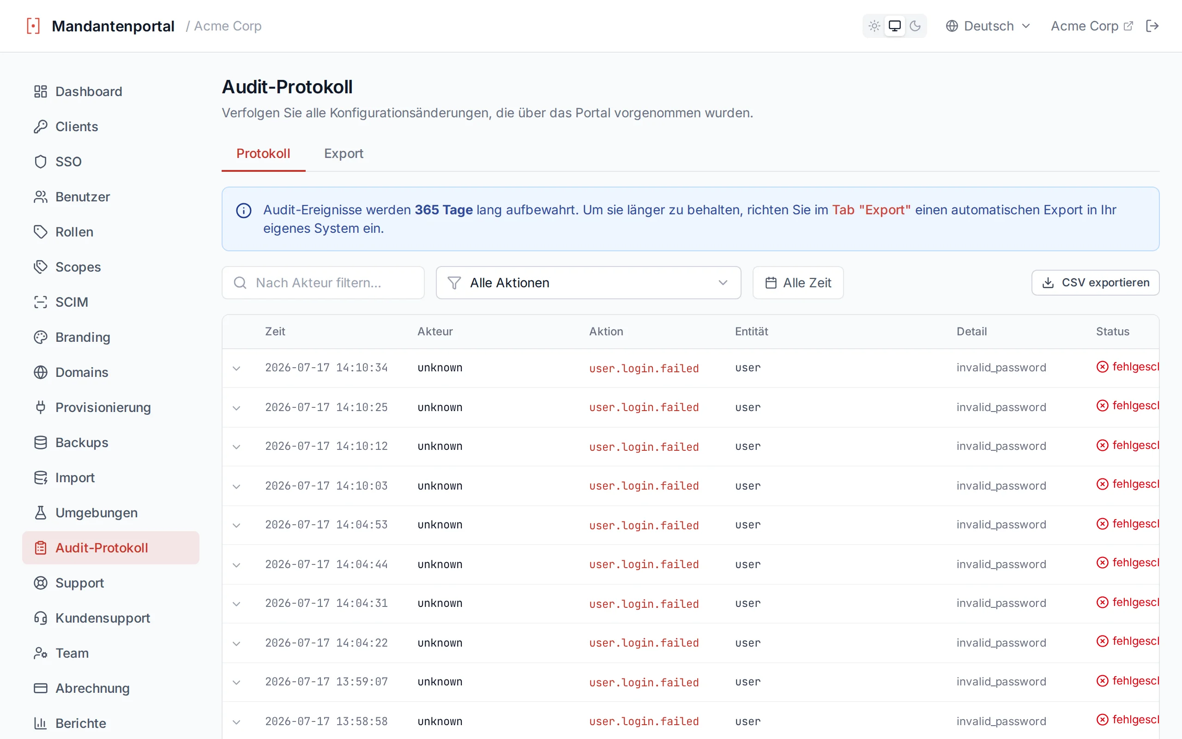Screen dimensions: 1182x739
Task: Switch to dark theme moon icon
Action: click(915, 26)
